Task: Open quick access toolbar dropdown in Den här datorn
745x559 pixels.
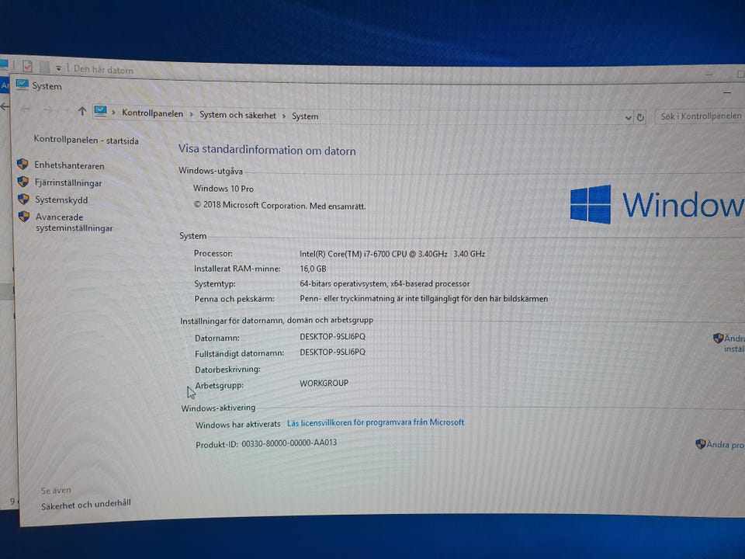Action: (x=58, y=68)
